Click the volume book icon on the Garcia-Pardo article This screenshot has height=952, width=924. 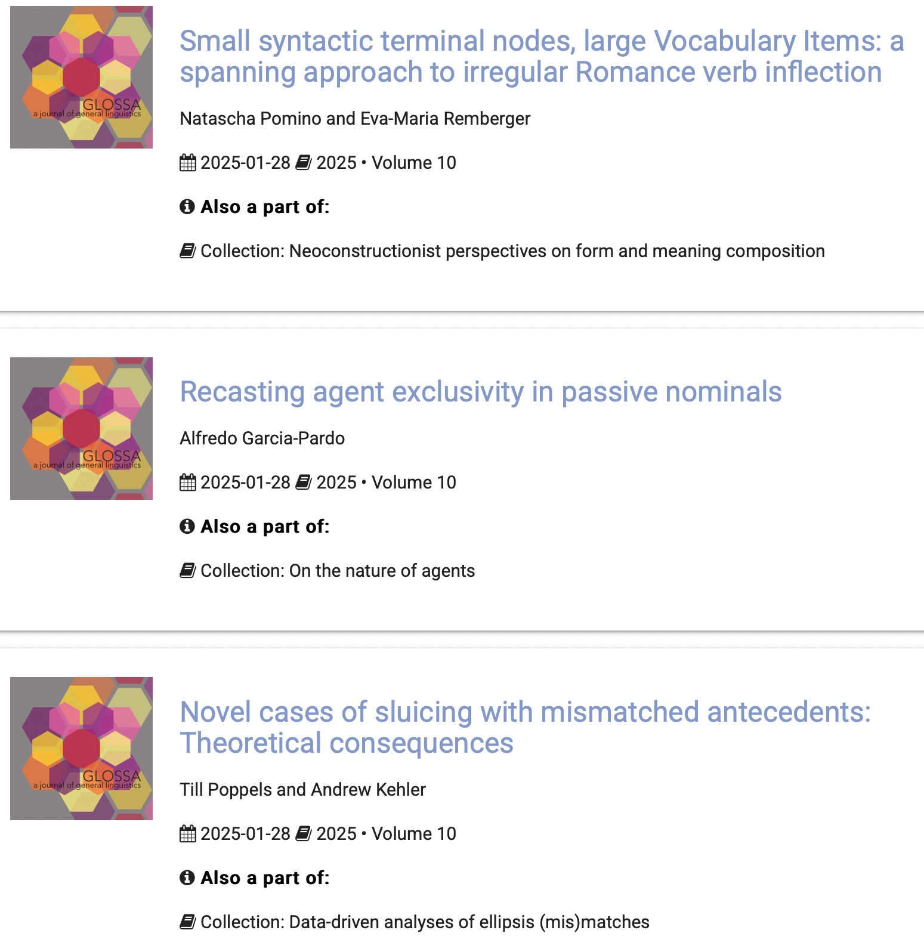pyautogui.click(x=304, y=483)
